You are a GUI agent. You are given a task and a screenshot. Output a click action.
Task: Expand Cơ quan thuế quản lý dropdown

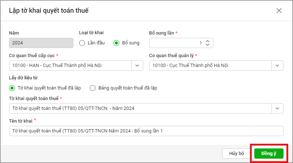coord(278,65)
